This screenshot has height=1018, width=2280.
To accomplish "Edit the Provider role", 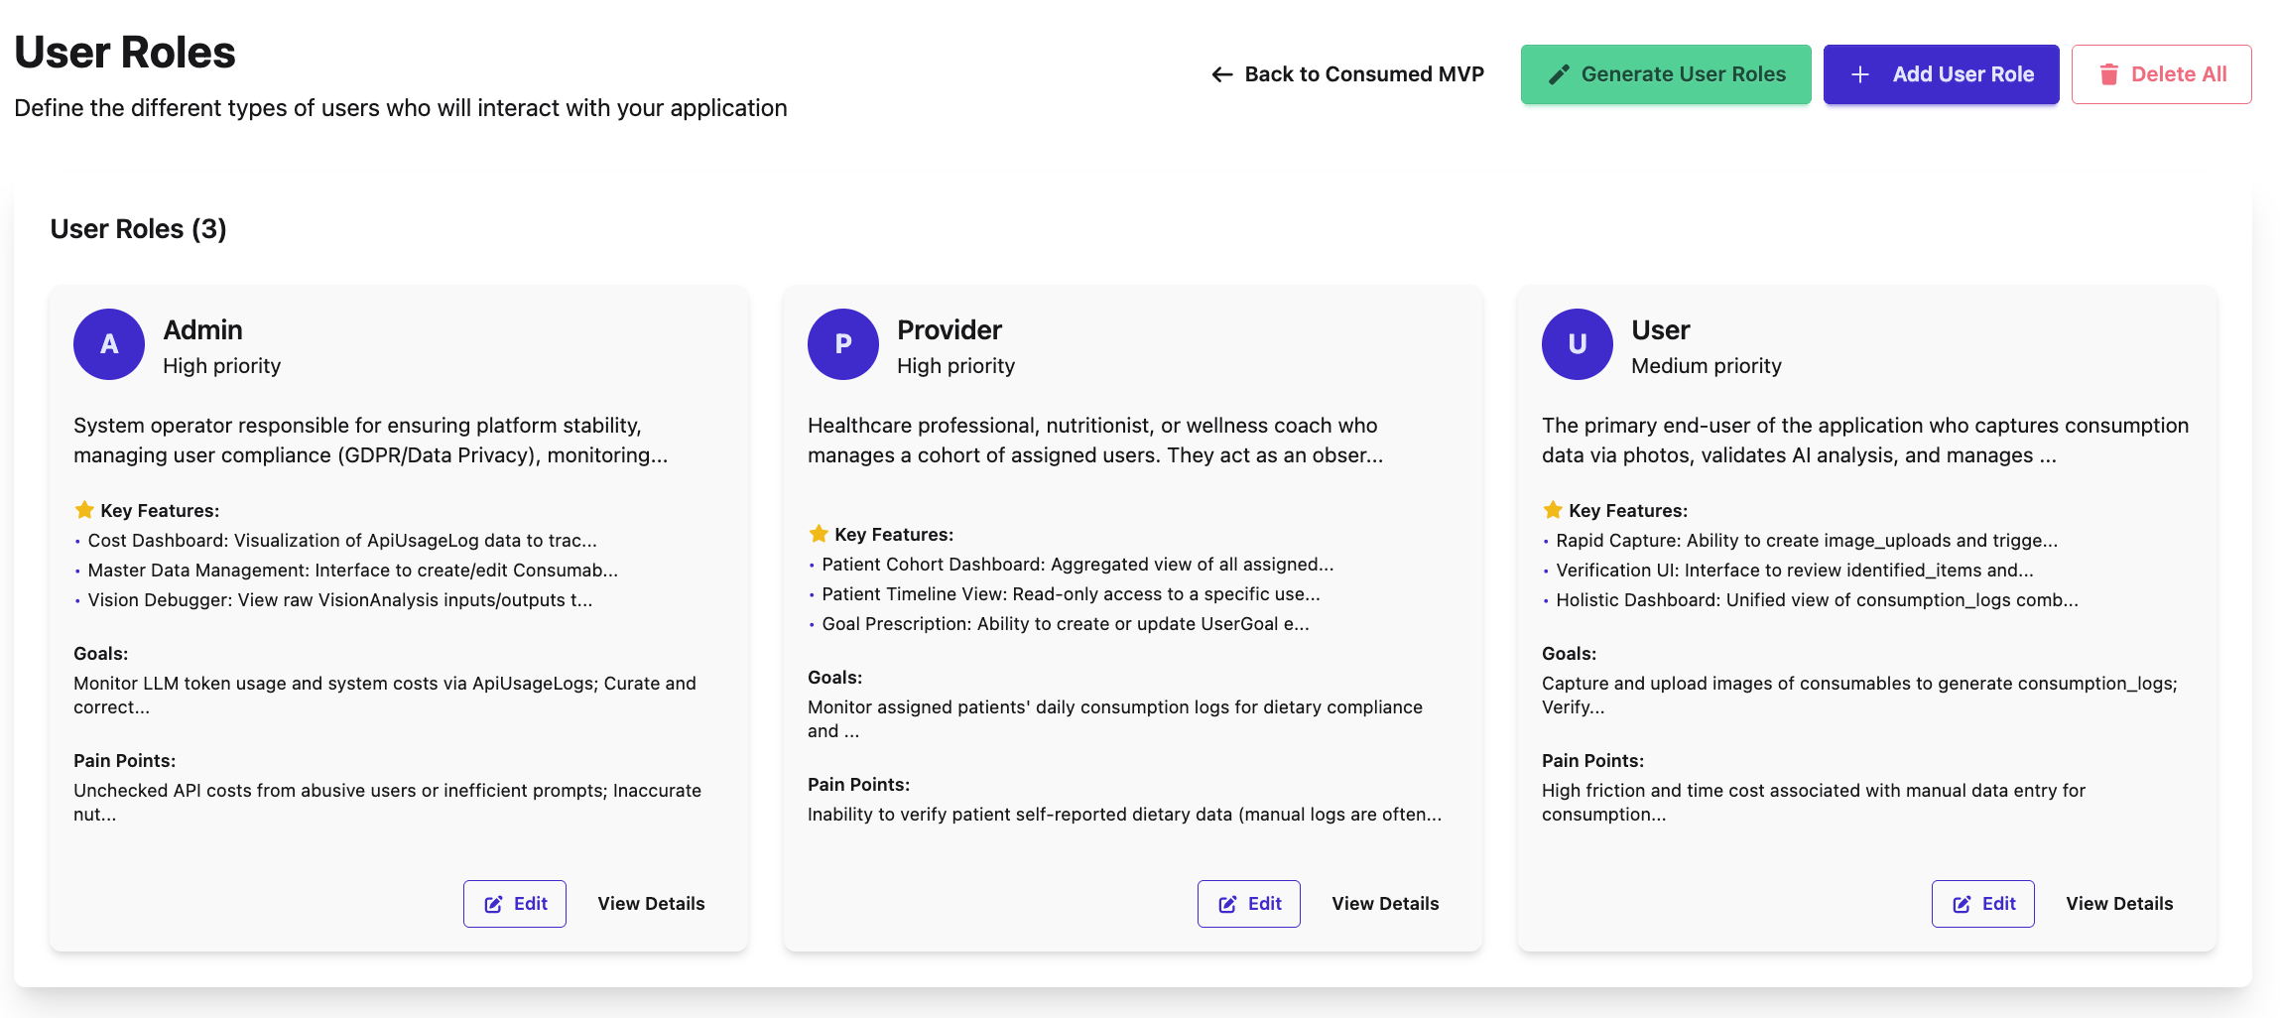I will tap(1248, 903).
